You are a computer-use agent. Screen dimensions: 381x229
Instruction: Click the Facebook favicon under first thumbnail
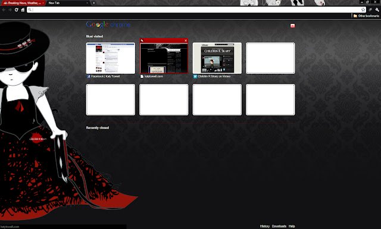click(x=89, y=76)
